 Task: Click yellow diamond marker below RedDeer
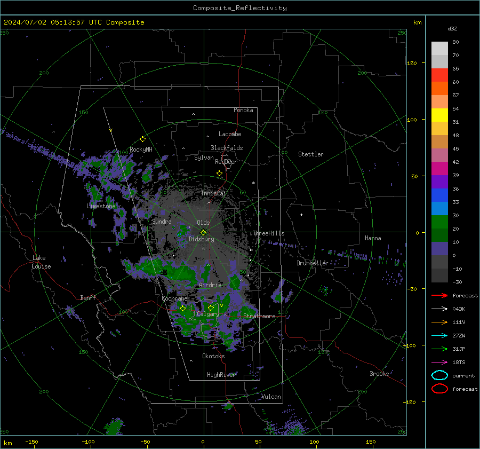pyautogui.click(x=219, y=174)
